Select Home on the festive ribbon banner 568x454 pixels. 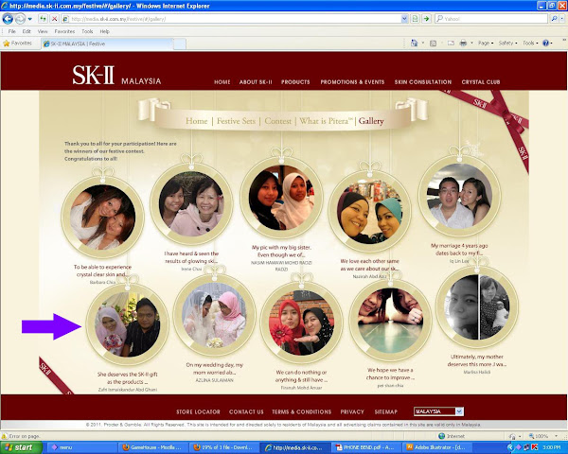(x=196, y=121)
